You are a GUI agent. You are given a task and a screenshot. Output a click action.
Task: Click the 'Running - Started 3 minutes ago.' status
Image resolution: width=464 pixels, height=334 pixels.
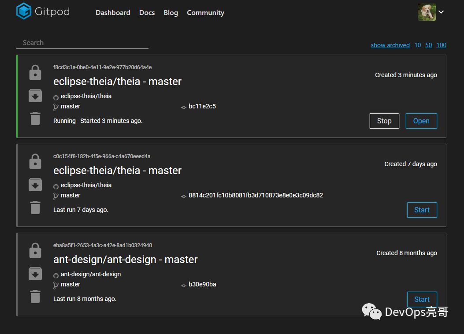point(98,121)
